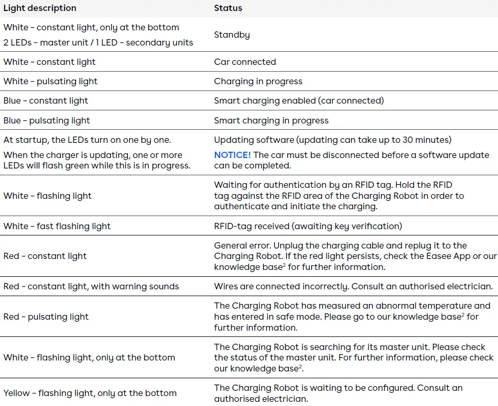Select "Charging in progress" status text
498x406 pixels.
click(258, 81)
